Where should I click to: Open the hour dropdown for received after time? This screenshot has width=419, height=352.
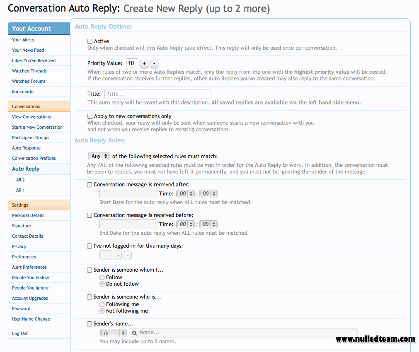tap(185, 194)
